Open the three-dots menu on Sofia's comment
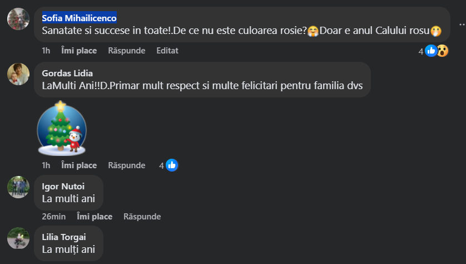Screen dimensions: 466x264 tap(461, 24)
